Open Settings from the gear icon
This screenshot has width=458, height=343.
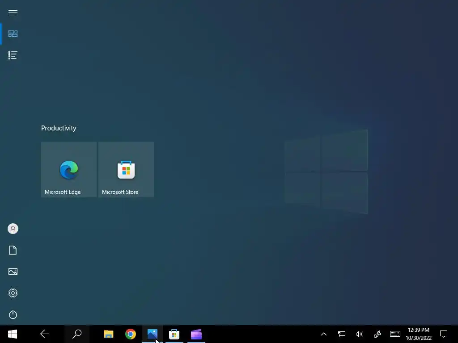pos(13,293)
